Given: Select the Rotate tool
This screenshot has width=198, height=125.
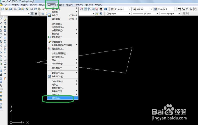Looking at the screenshot, I should 5,42.
